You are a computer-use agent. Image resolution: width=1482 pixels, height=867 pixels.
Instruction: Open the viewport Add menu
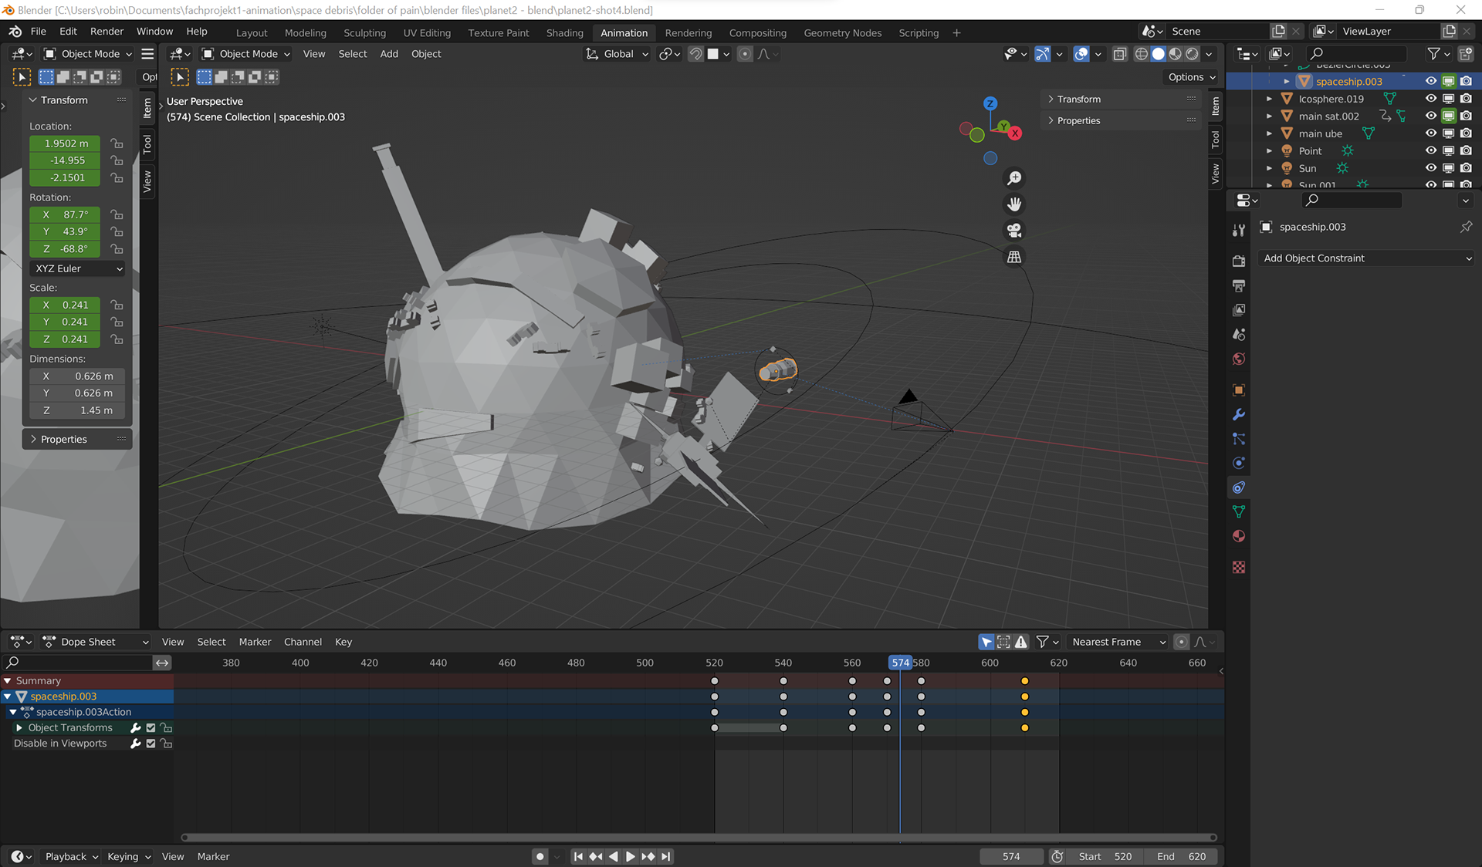click(x=389, y=54)
